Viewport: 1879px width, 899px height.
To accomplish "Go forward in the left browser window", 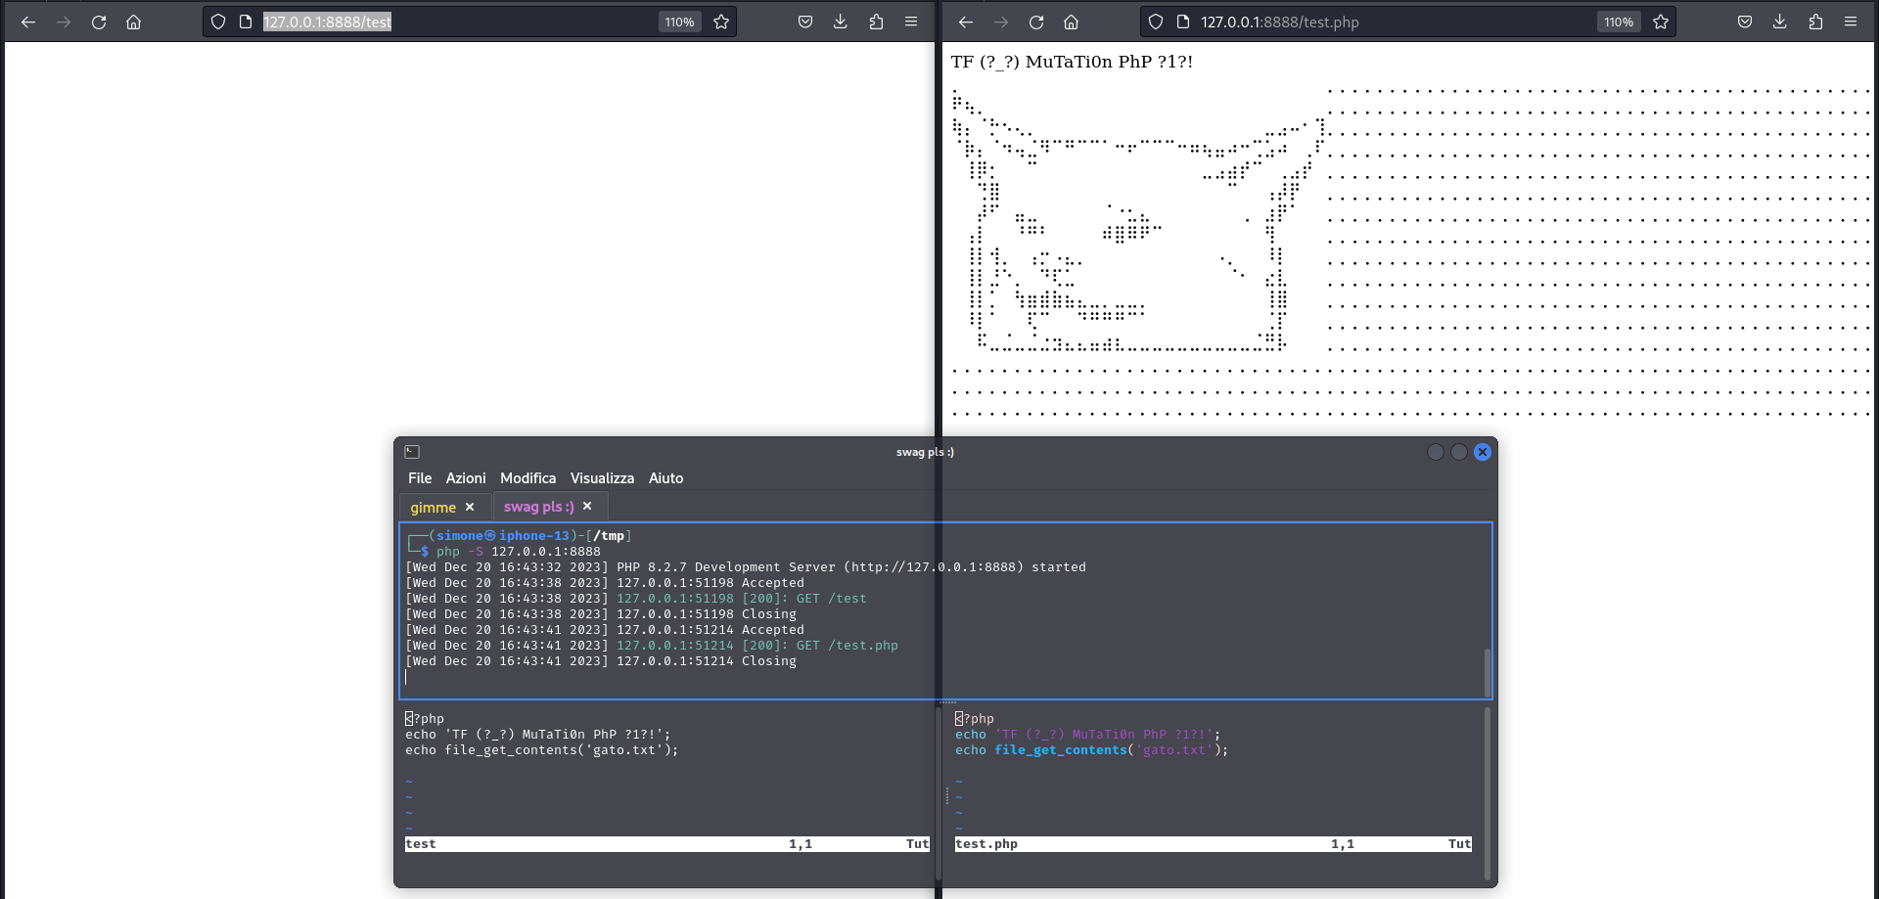I will click(64, 22).
